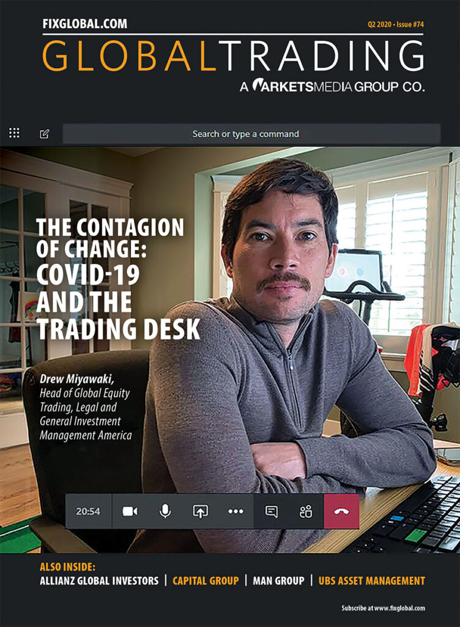The width and height of the screenshot is (460, 627).
Task: Toggle the camera in the call bar
Action: pyautogui.click(x=130, y=511)
